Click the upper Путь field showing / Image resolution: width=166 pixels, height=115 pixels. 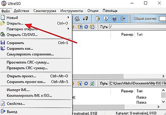(137, 27)
